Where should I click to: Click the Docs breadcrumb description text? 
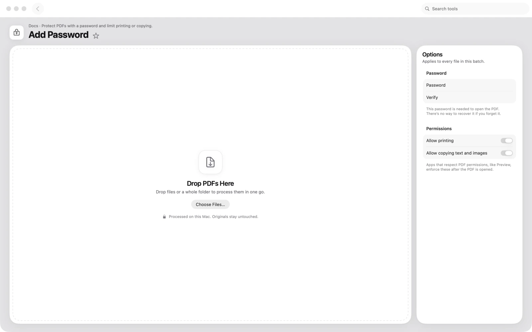pos(90,26)
